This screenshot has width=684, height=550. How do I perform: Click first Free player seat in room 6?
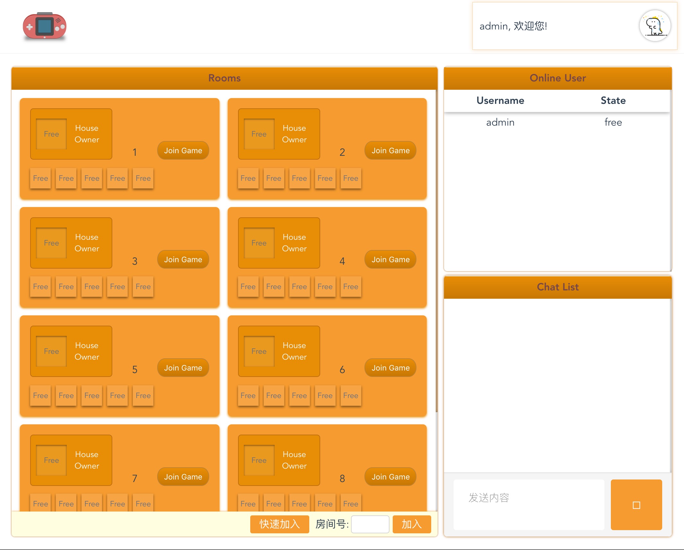click(248, 396)
